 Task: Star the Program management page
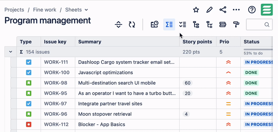point(196,10)
